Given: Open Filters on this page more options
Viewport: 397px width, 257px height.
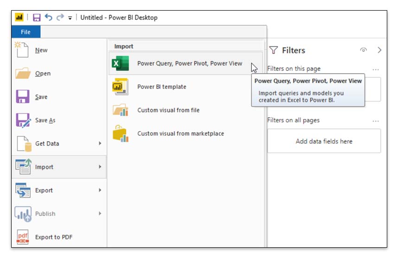Looking at the screenshot, I should tap(376, 69).
